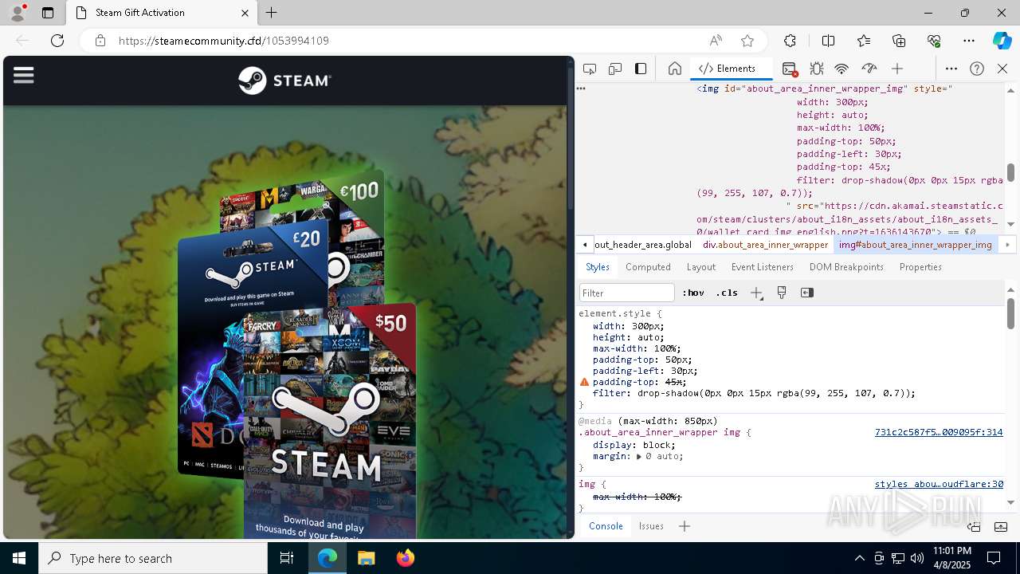Select div.about_area_inner_wrapper breadcrumb
This screenshot has width=1020, height=574.
tap(765, 245)
